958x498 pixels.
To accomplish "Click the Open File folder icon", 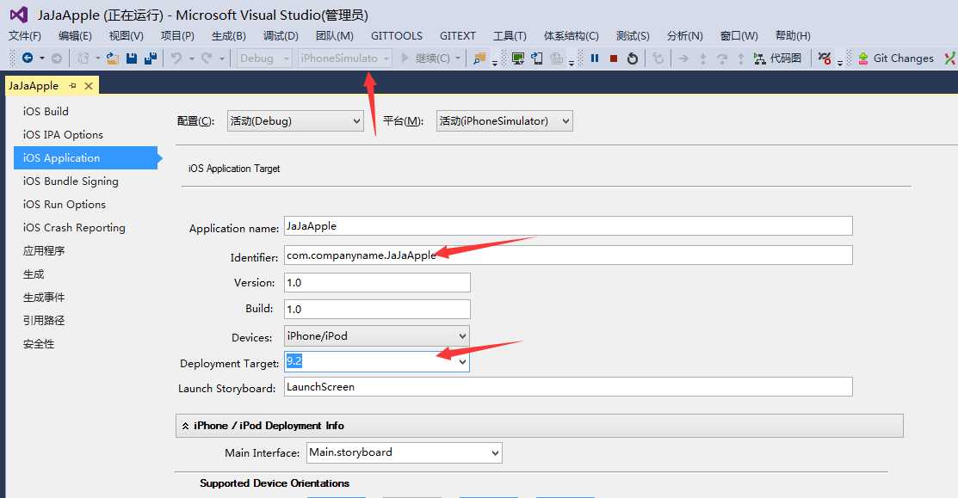I will (113, 58).
